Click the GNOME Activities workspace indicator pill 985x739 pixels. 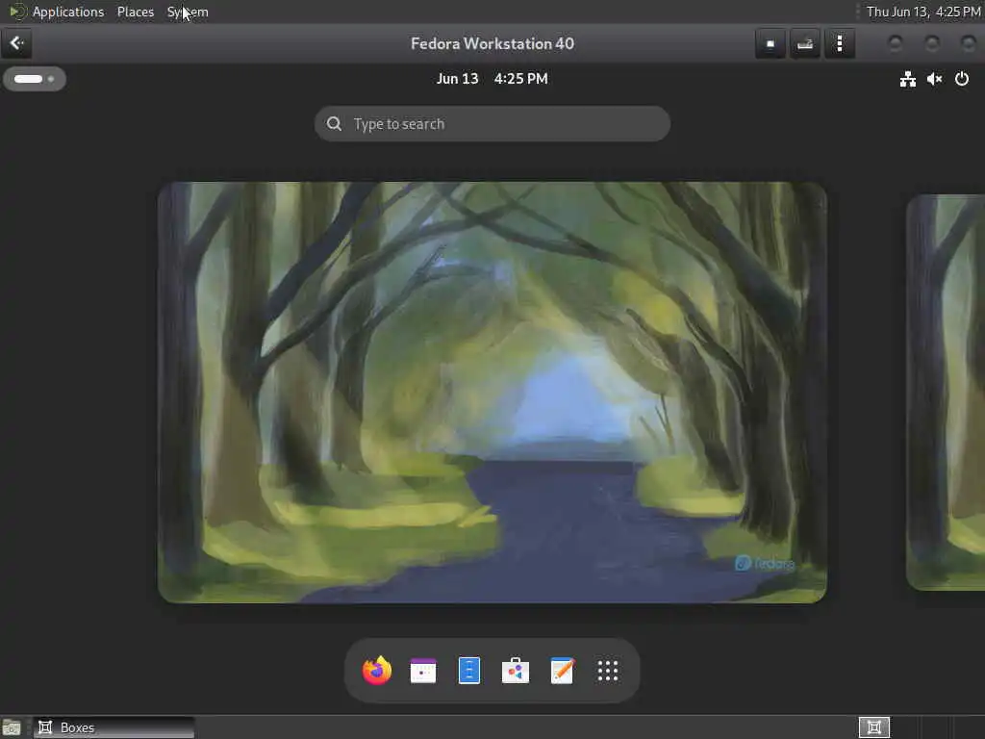[x=34, y=79]
